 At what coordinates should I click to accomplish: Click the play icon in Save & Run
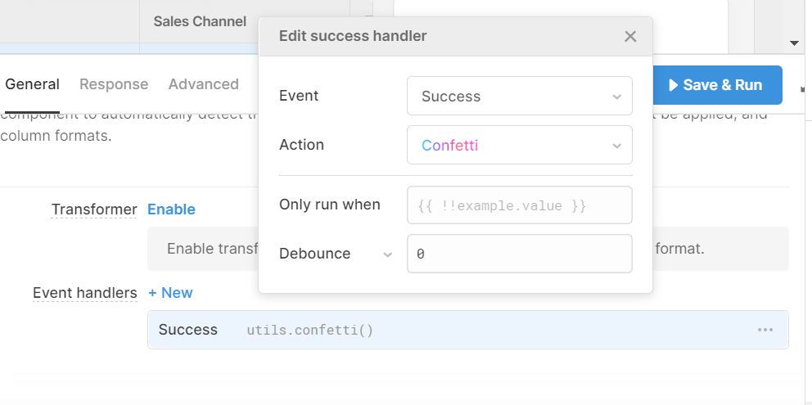pos(674,85)
